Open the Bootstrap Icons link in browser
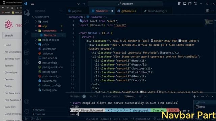The height and width of the screenshot is (121, 216). point(12,59)
